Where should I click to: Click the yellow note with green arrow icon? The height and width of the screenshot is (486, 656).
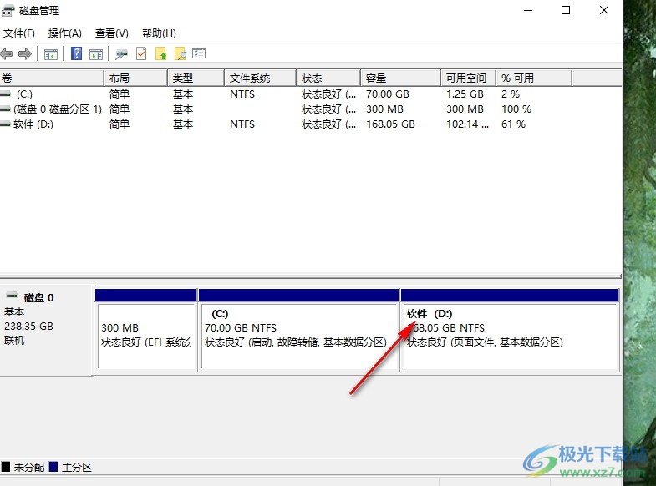click(x=161, y=53)
